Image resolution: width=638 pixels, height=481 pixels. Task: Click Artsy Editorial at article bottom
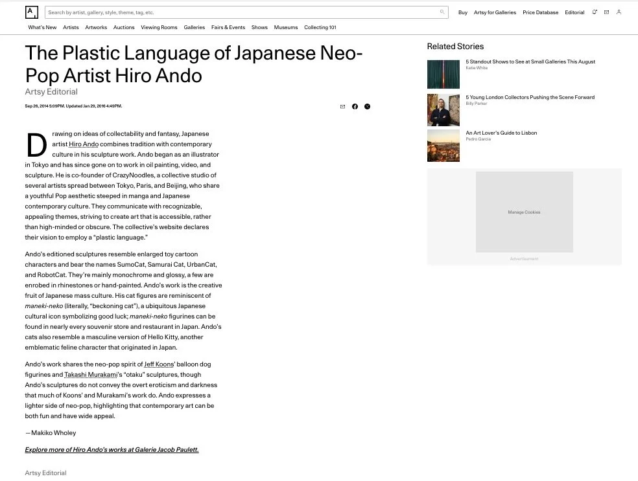pyautogui.click(x=45, y=473)
